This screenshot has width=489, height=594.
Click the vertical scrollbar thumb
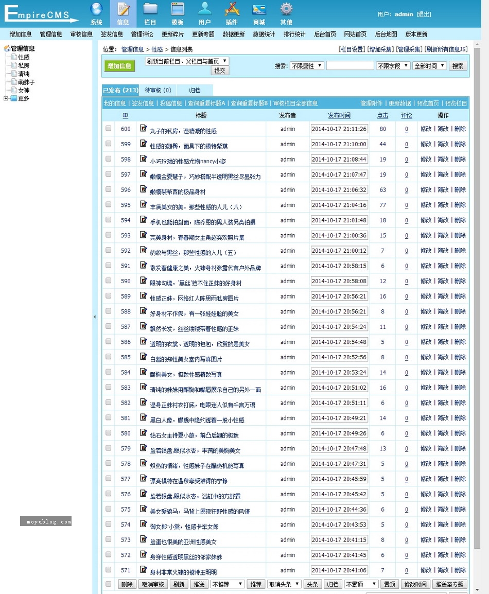[477, 298]
